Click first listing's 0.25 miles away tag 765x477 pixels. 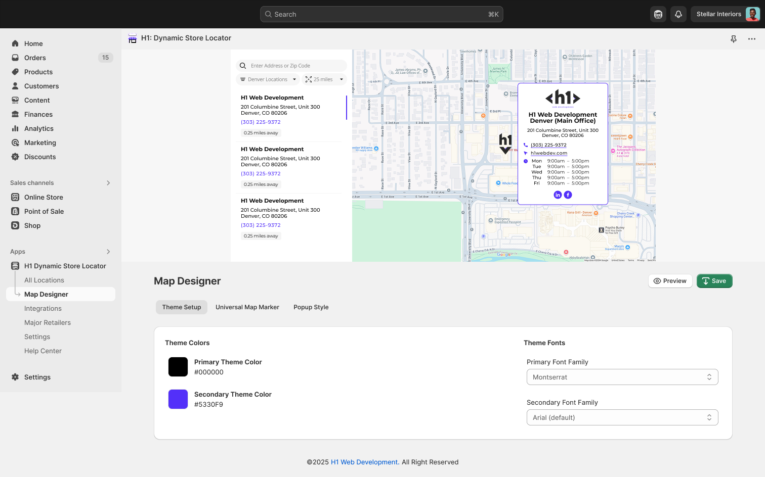click(261, 133)
